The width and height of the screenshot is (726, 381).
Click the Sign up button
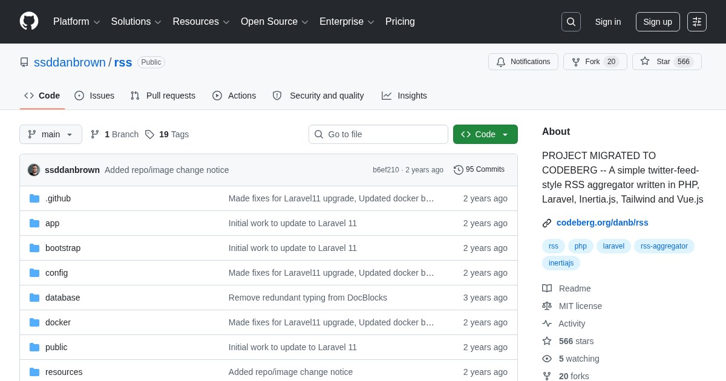(x=658, y=22)
